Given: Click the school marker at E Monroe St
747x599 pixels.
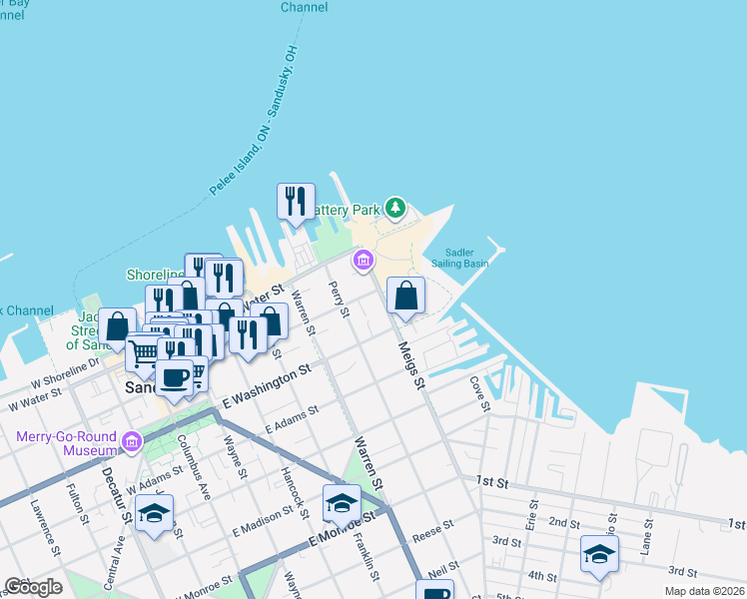Looking at the screenshot, I should click(x=342, y=504).
